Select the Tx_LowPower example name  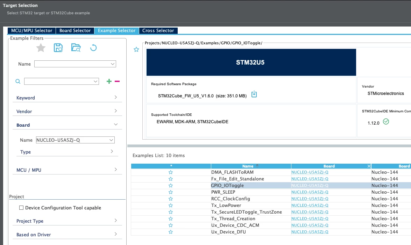[226, 205]
